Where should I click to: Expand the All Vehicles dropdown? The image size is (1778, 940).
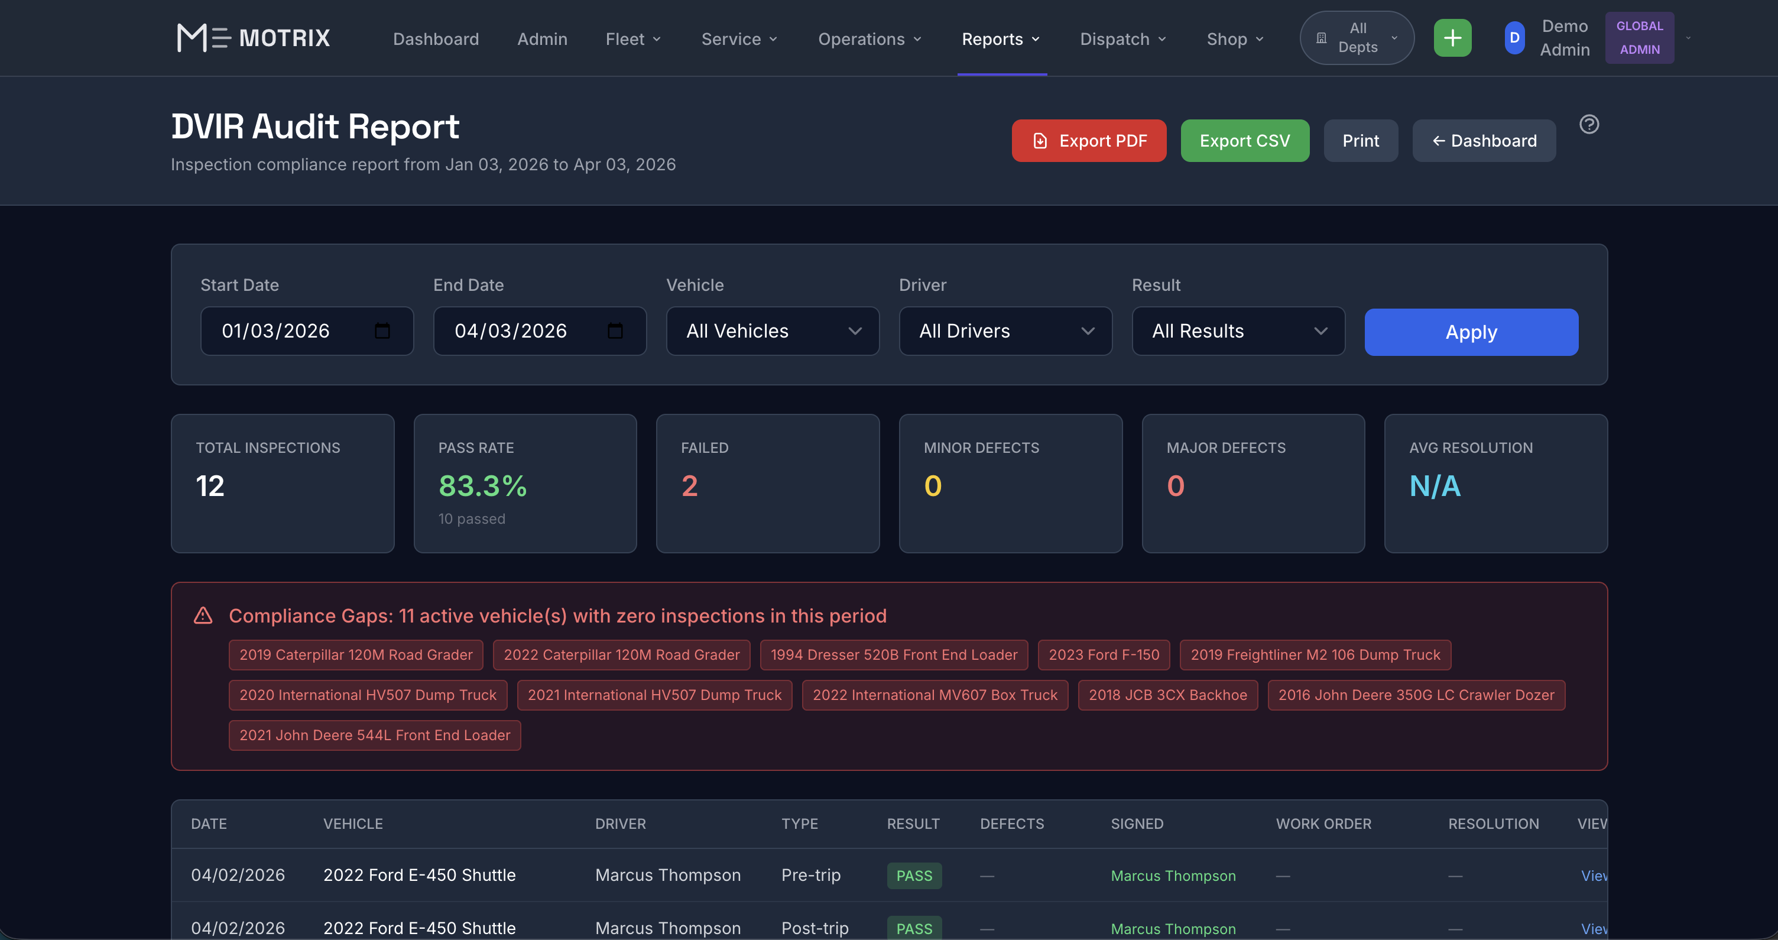(x=773, y=331)
